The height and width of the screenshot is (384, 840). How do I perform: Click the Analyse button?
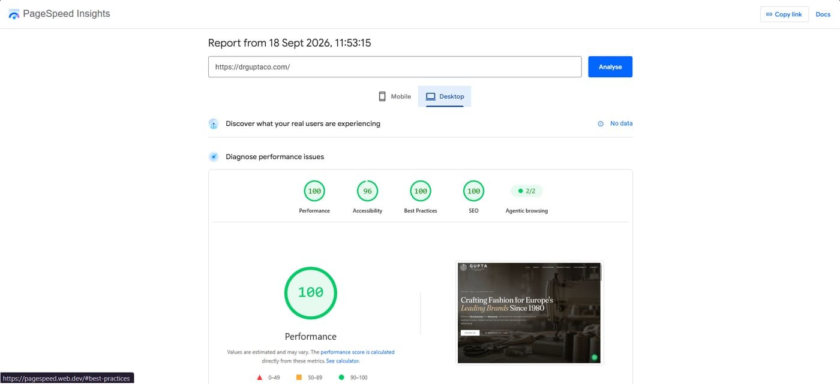[x=610, y=67]
